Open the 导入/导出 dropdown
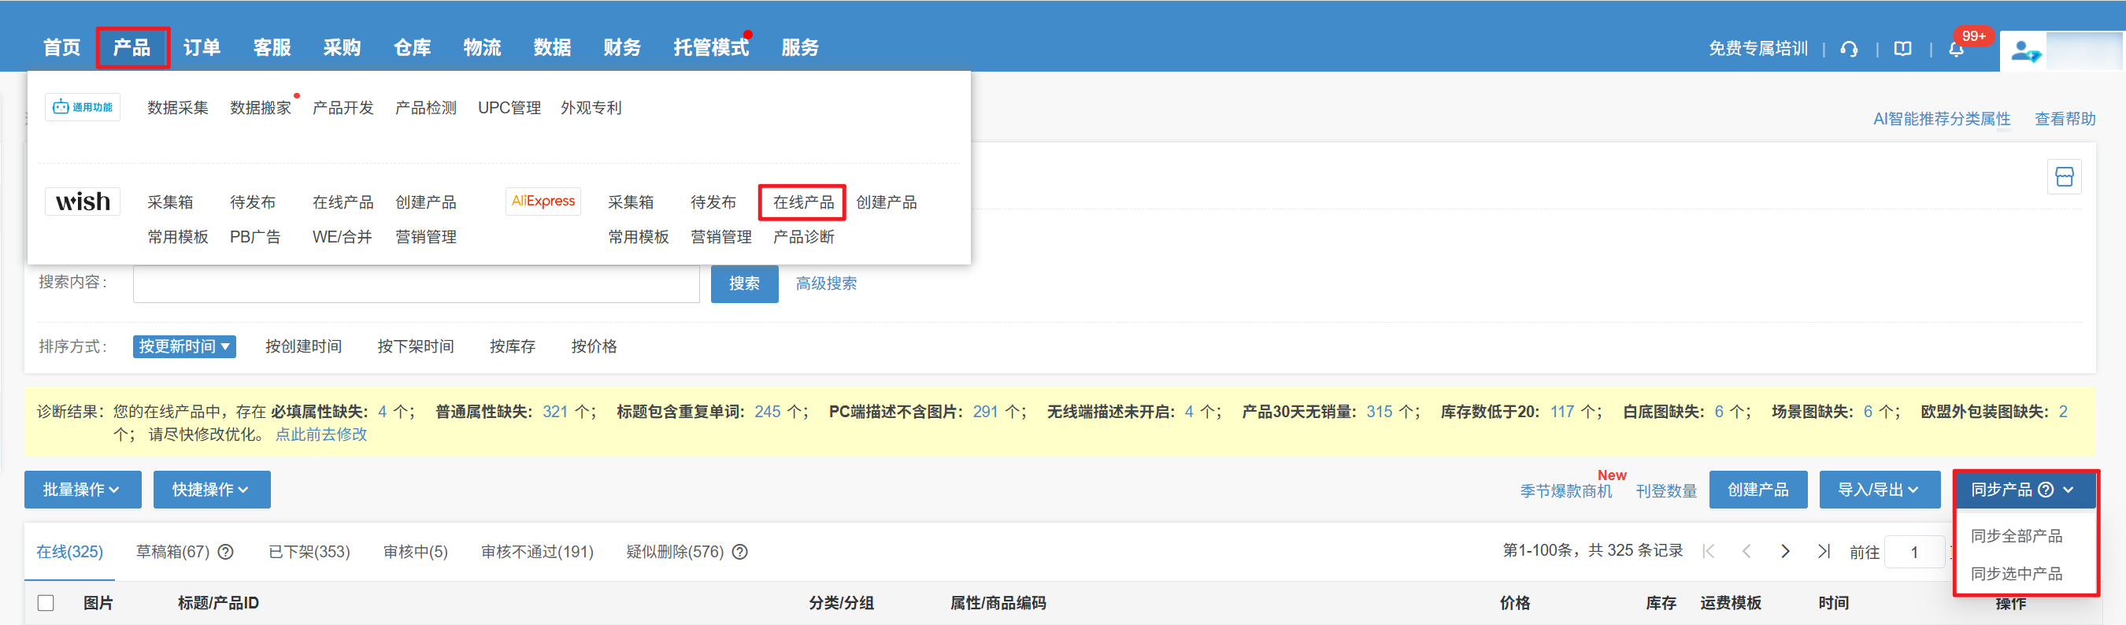This screenshot has width=2126, height=625. coord(1879,490)
